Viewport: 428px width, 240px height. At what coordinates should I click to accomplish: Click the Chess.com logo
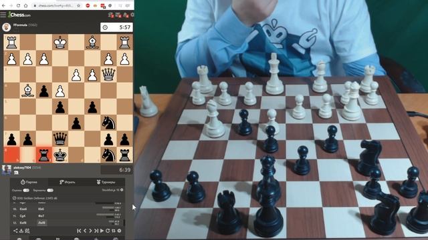[19, 15]
